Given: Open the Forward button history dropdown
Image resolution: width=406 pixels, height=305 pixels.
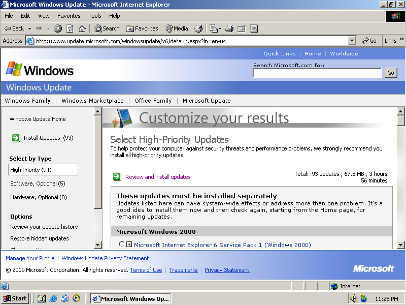Looking at the screenshot, I should (48, 28).
